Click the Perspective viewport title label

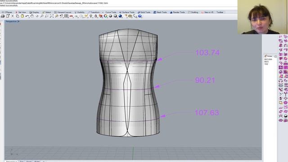click(x=11, y=22)
